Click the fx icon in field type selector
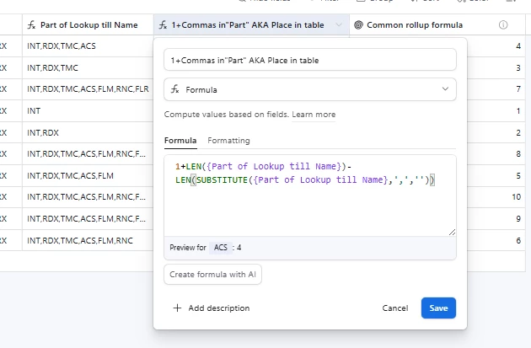 (x=175, y=88)
